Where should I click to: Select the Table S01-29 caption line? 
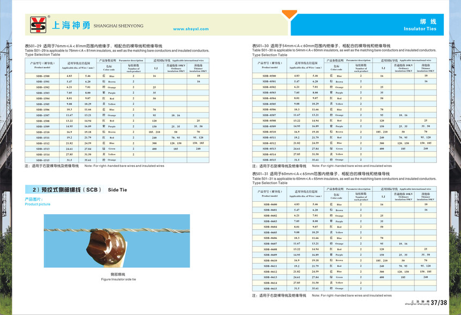click(117, 50)
